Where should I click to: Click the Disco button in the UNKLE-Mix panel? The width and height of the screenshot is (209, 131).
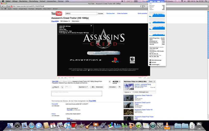pyautogui.click(x=151, y=81)
